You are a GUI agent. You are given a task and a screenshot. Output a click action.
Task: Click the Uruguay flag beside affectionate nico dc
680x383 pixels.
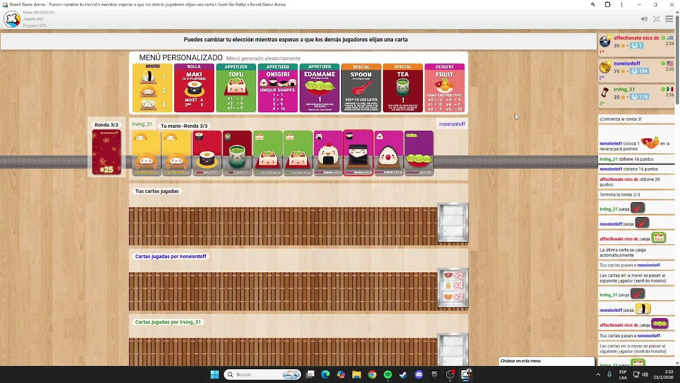670,38
